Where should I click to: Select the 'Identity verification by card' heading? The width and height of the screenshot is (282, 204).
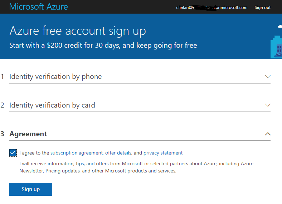pos(52,105)
